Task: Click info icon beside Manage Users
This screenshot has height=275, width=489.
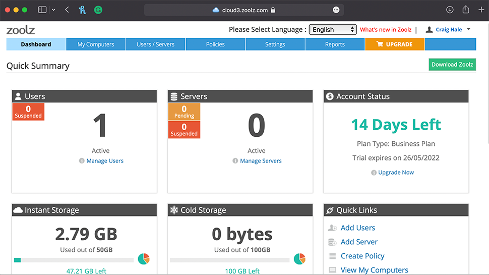Action: [82, 161]
